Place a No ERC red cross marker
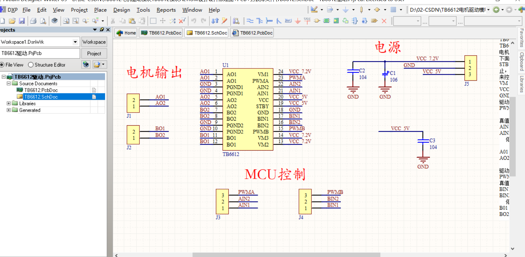525x257 pixels. click(384, 21)
